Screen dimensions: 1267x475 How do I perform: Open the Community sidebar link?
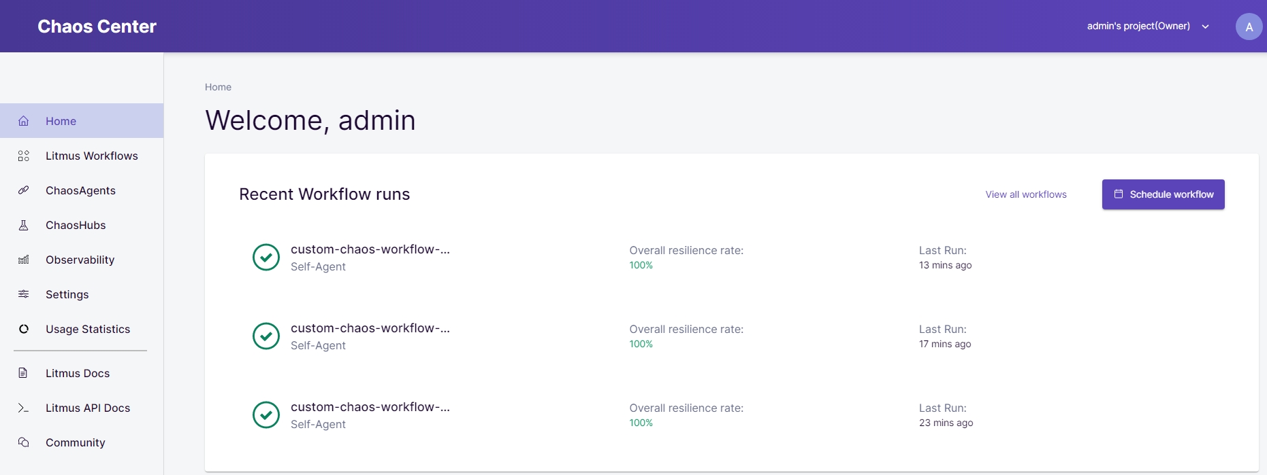[75, 442]
